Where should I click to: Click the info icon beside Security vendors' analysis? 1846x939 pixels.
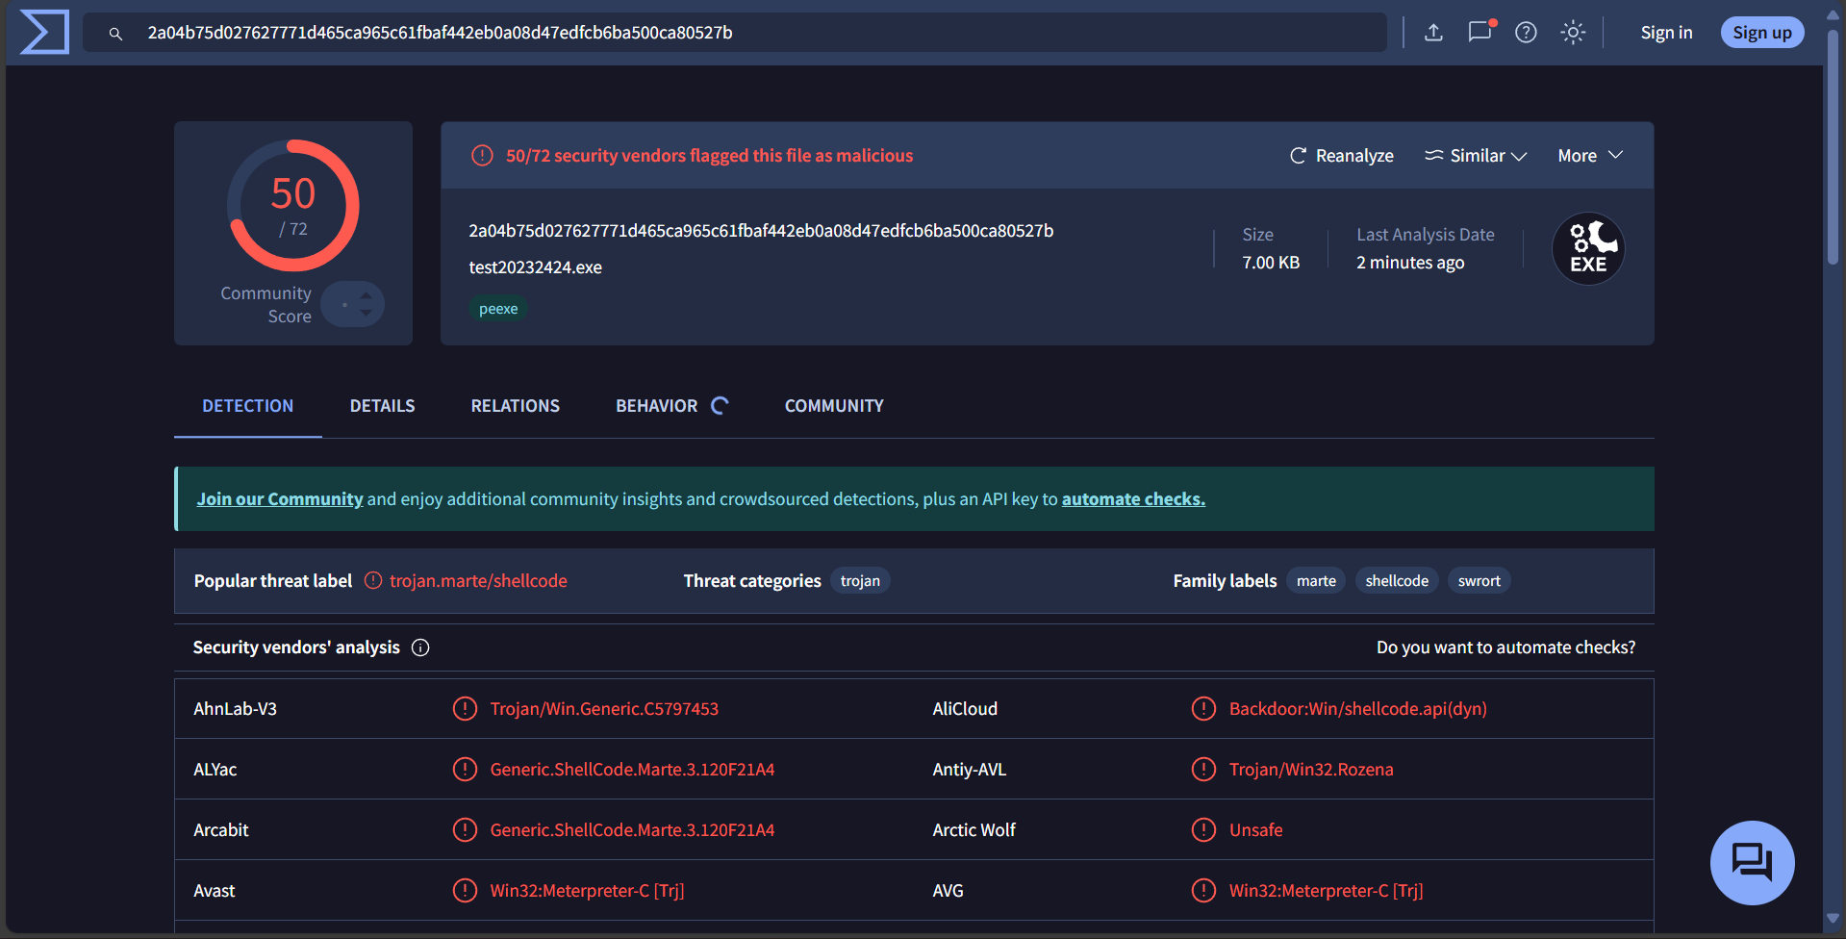pos(420,647)
